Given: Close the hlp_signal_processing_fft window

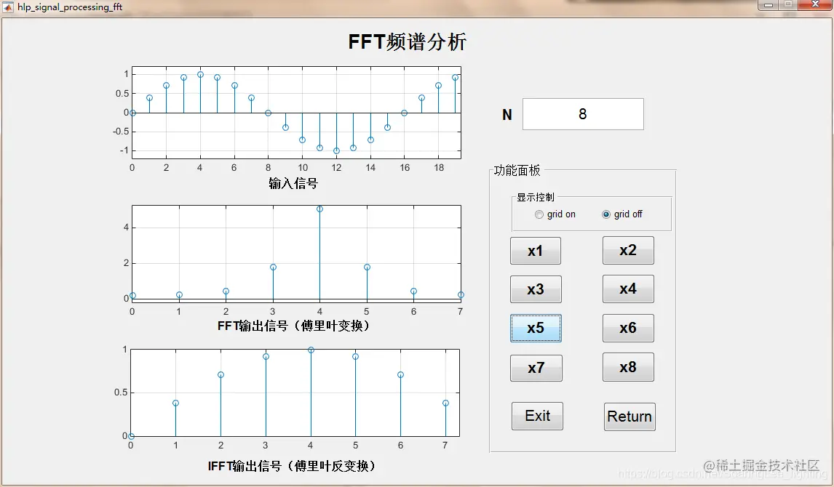Looking at the screenshot, I should (815, 5).
